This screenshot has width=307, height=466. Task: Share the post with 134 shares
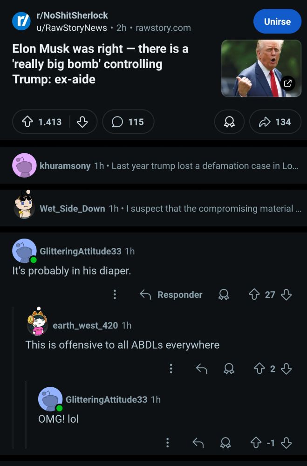(x=275, y=122)
